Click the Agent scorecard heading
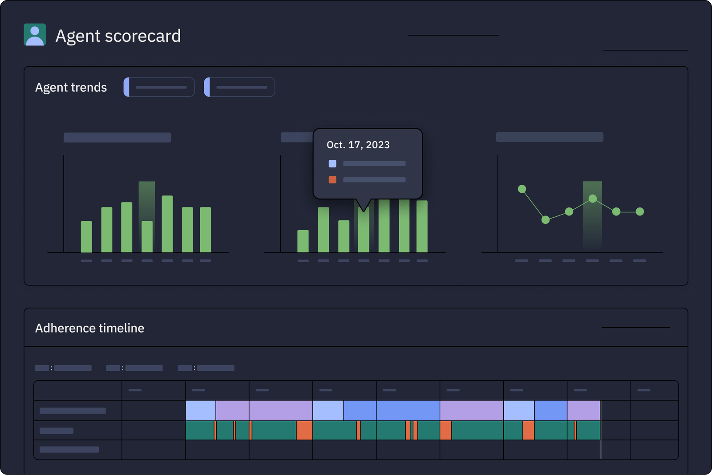Image resolution: width=712 pixels, height=475 pixels. pos(118,36)
